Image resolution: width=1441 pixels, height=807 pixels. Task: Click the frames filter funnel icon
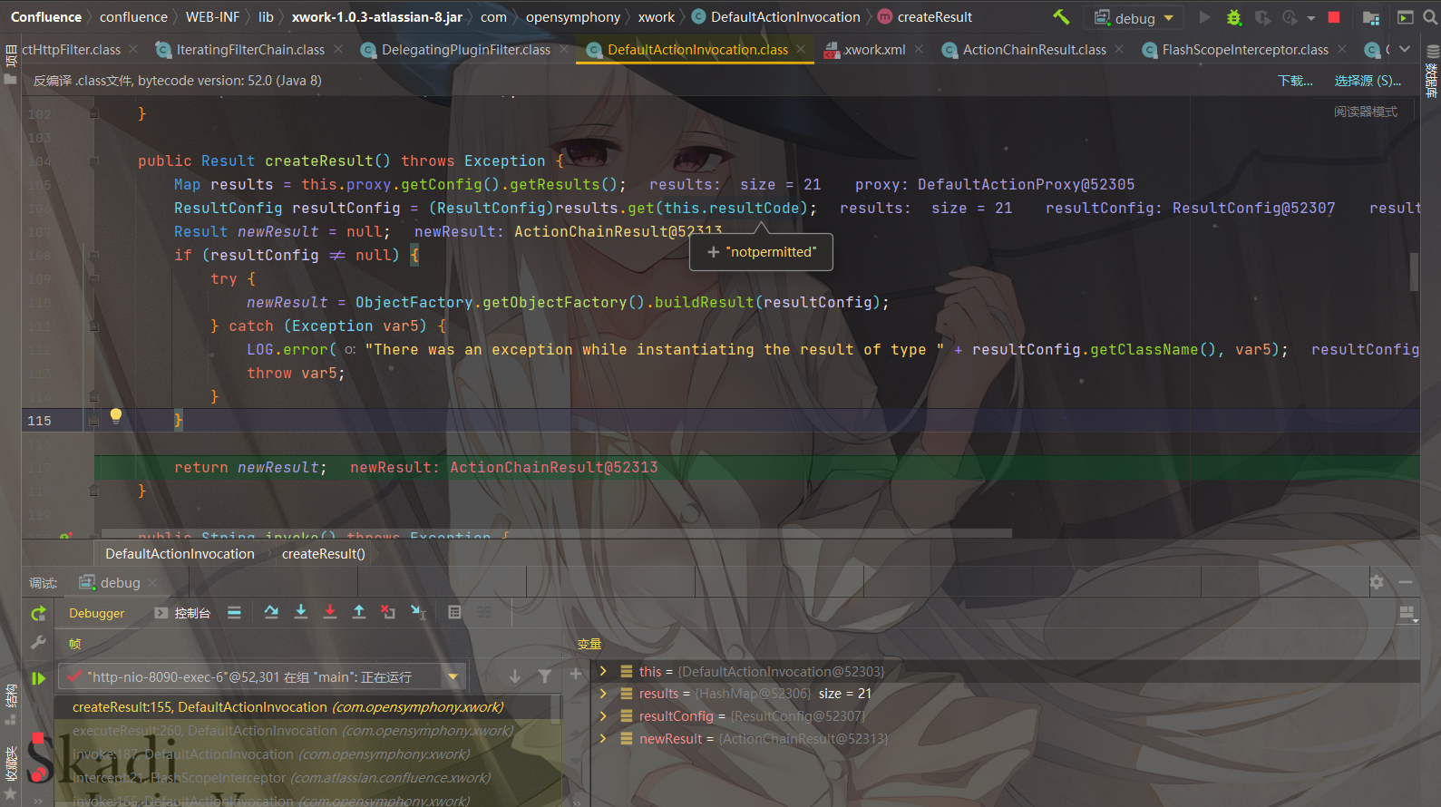click(544, 676)
